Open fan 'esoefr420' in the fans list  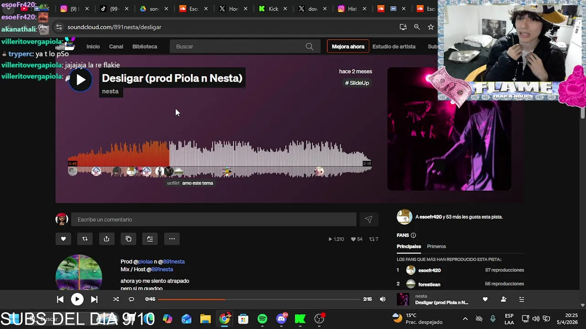point(429,270)
